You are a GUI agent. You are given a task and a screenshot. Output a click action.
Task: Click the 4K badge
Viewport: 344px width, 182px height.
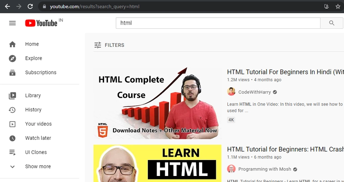tap(231, 120)
